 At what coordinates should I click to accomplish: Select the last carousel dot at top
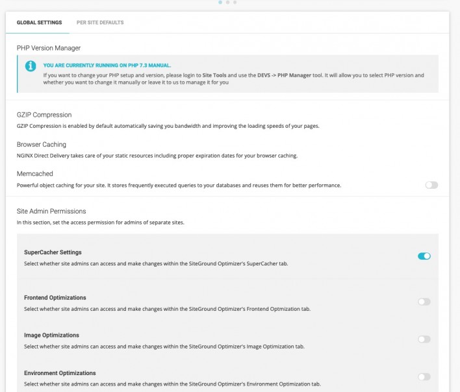pos(235,2)
